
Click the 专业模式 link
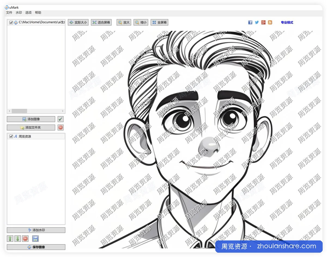point(287,23)
